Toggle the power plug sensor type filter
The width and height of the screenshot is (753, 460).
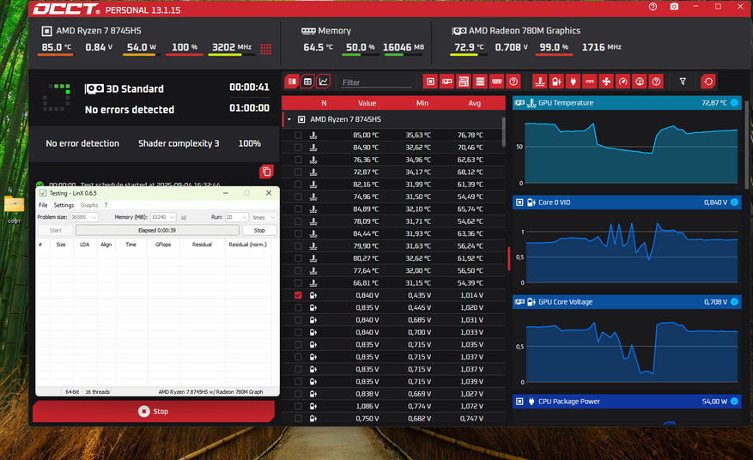pos(573,82)
